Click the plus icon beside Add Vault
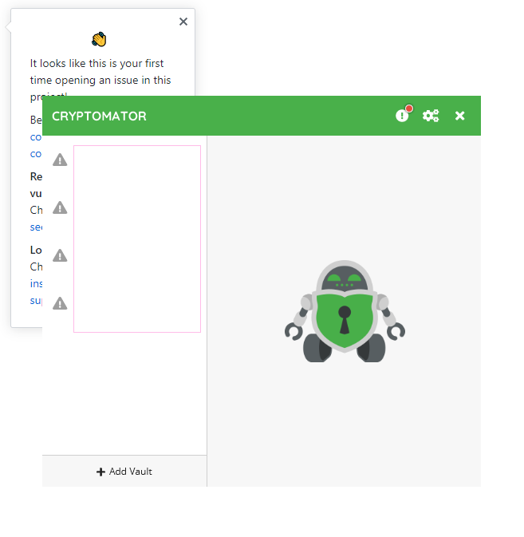This screenshot has width=524, height=537. click(x=100, y=472)
